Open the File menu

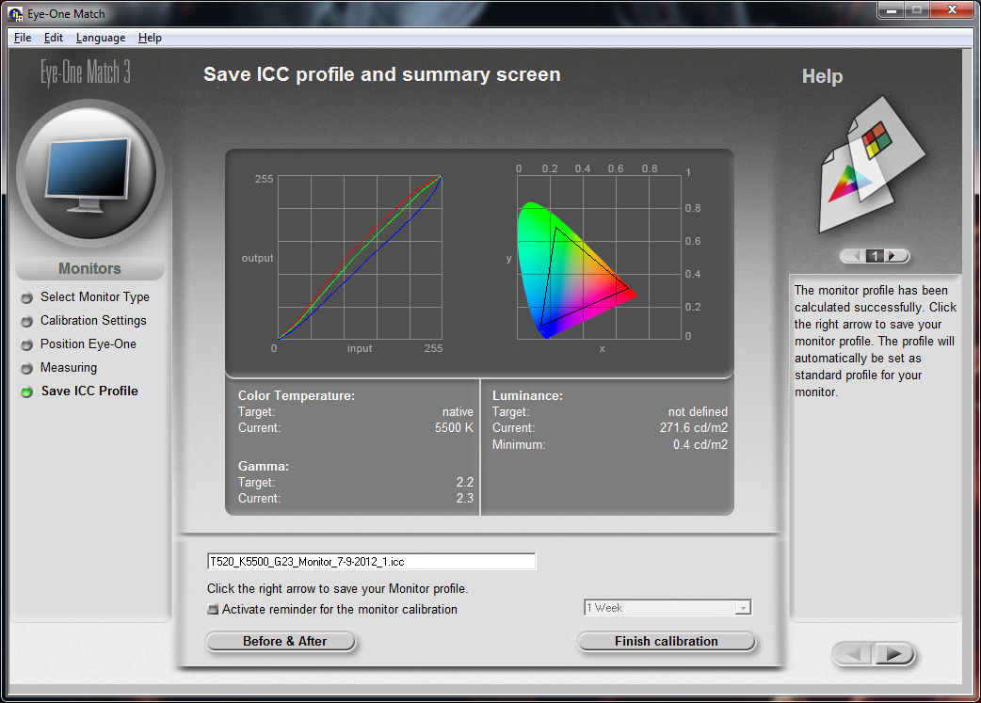(23, 38)
